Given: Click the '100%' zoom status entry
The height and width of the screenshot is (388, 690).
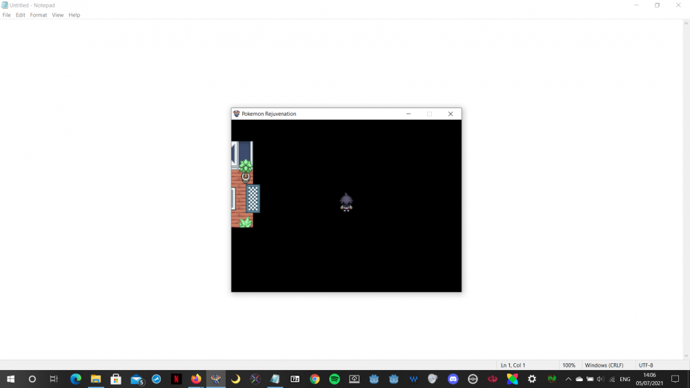Looking at the screenshot, I should [x=569, y=365].
